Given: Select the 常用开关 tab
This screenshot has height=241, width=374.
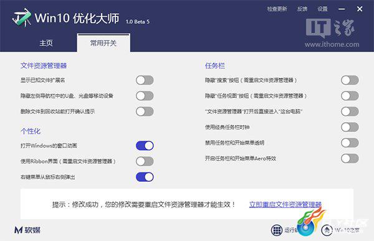Looking at the screenshot, I should [x=103, y=43].
